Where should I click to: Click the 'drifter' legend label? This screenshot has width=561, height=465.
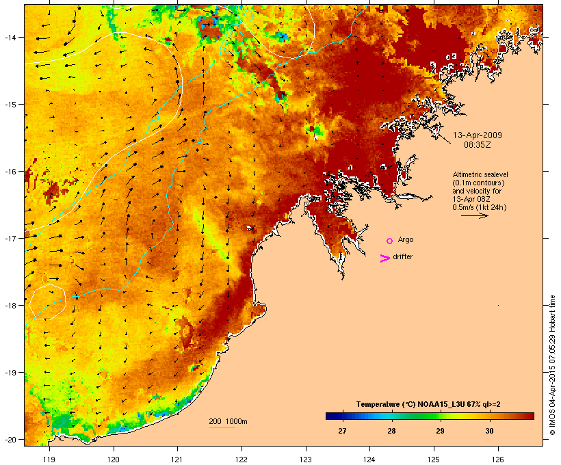pos(402,256)
